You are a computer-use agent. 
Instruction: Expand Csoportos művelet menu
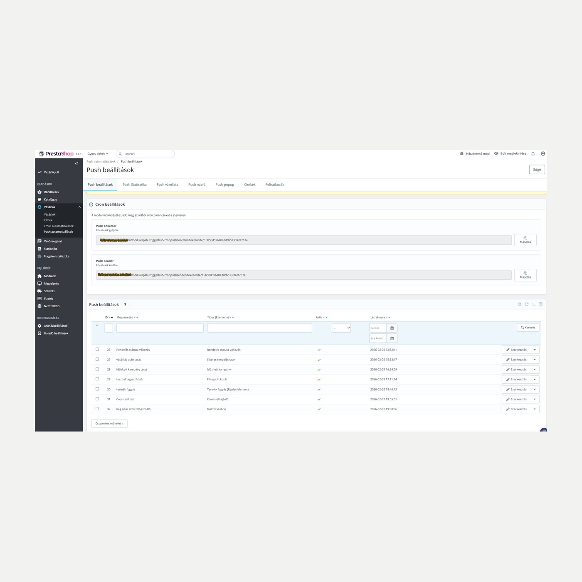pos(109,424)
